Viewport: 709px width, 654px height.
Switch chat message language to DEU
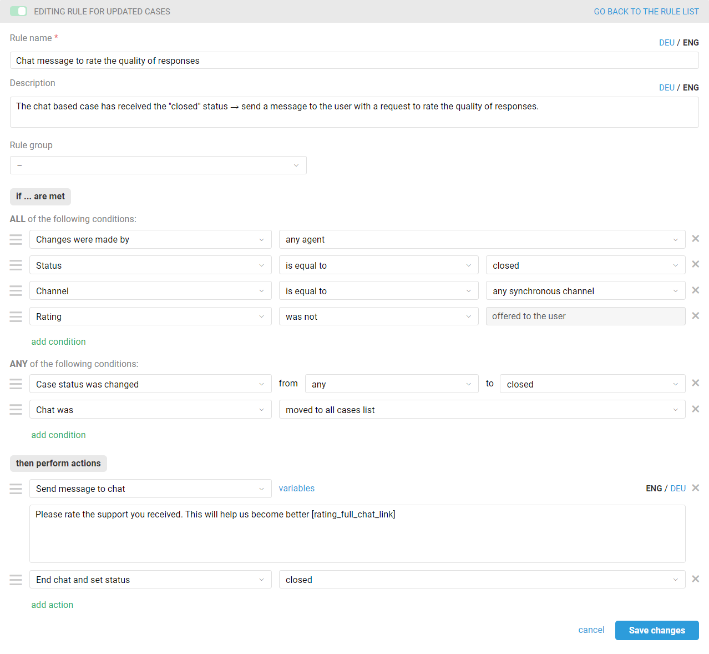(677, 489)
